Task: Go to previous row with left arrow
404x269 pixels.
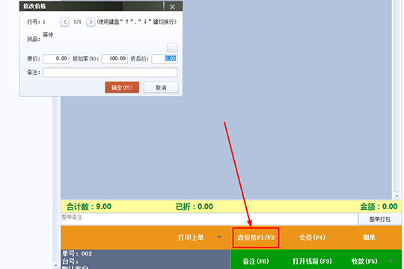Action: pyautogui.click(x=64, y=22)
